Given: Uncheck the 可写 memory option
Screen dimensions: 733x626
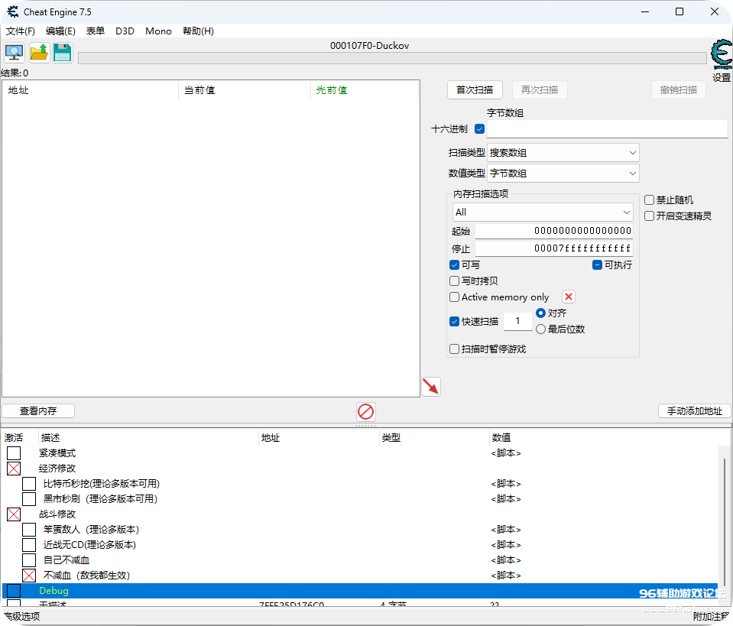Looking at the screenshot, I should click(455, 264).
